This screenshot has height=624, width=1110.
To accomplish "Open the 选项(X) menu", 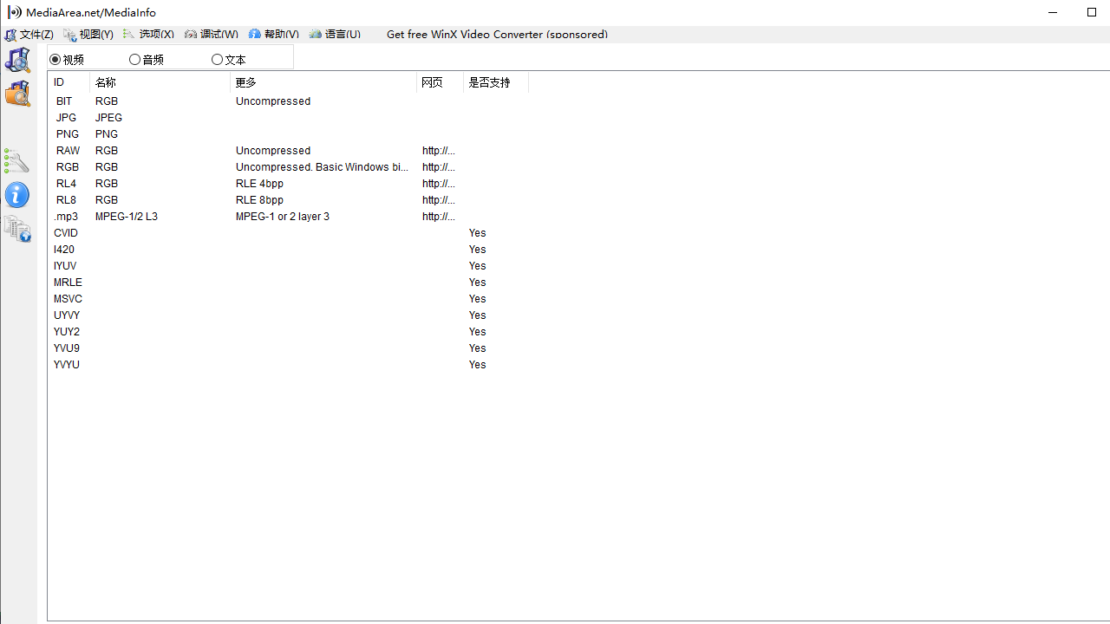I will (x=148, y=35).
